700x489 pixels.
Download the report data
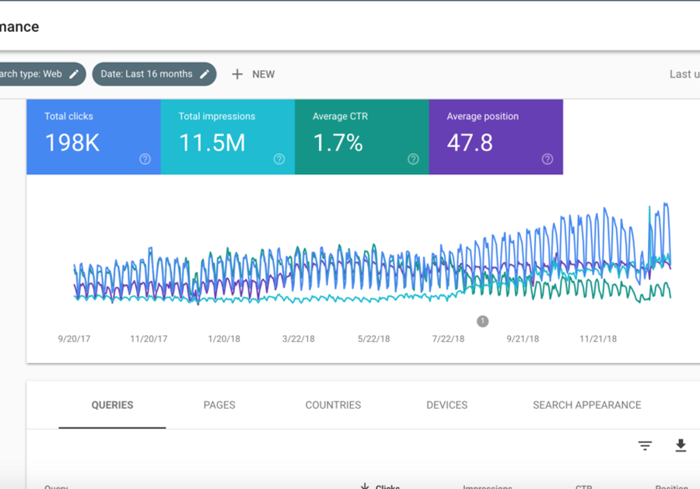click(x=681, y=445)
